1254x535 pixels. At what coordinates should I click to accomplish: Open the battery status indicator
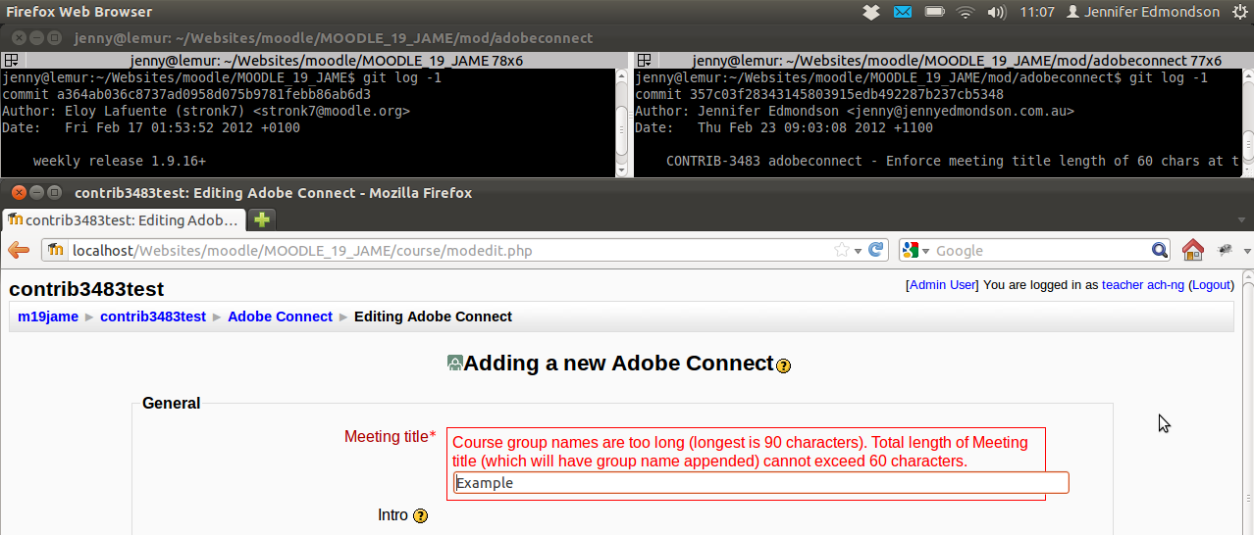point(934,12)
